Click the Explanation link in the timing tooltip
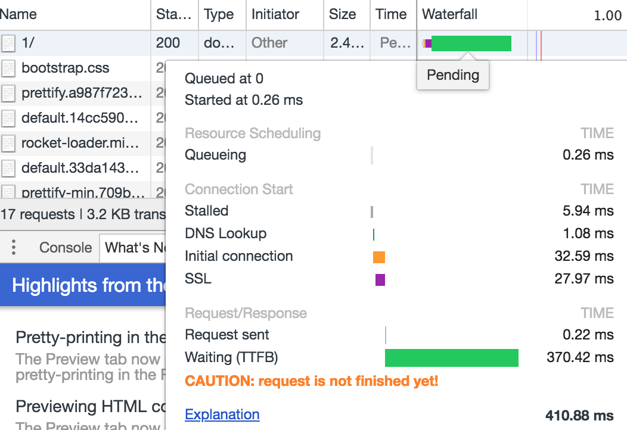The height and width of the screenshot is (430, 627). 222,414
